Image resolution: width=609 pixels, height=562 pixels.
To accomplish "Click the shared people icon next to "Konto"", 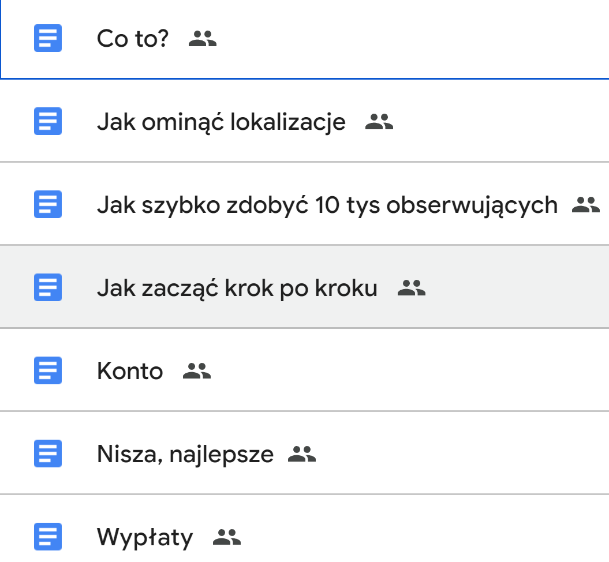I will (197, 371).
